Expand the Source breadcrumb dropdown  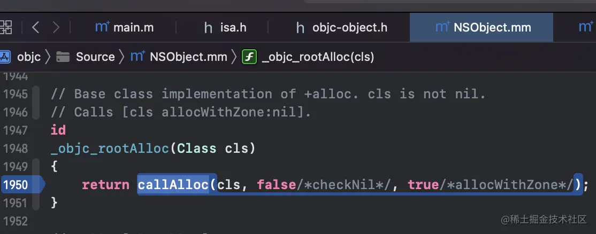pos(95,57)
